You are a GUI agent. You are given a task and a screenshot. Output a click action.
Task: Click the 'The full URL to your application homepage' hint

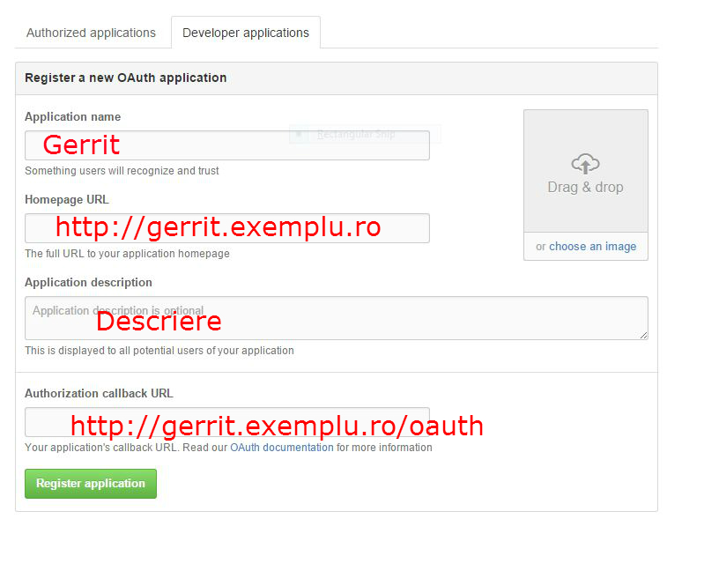tap(127, 254)
